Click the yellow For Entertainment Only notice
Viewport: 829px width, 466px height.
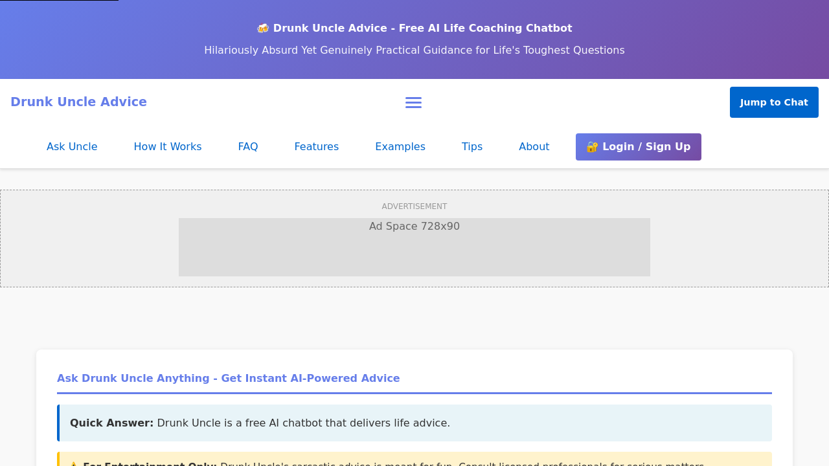(x=414, y=460)
